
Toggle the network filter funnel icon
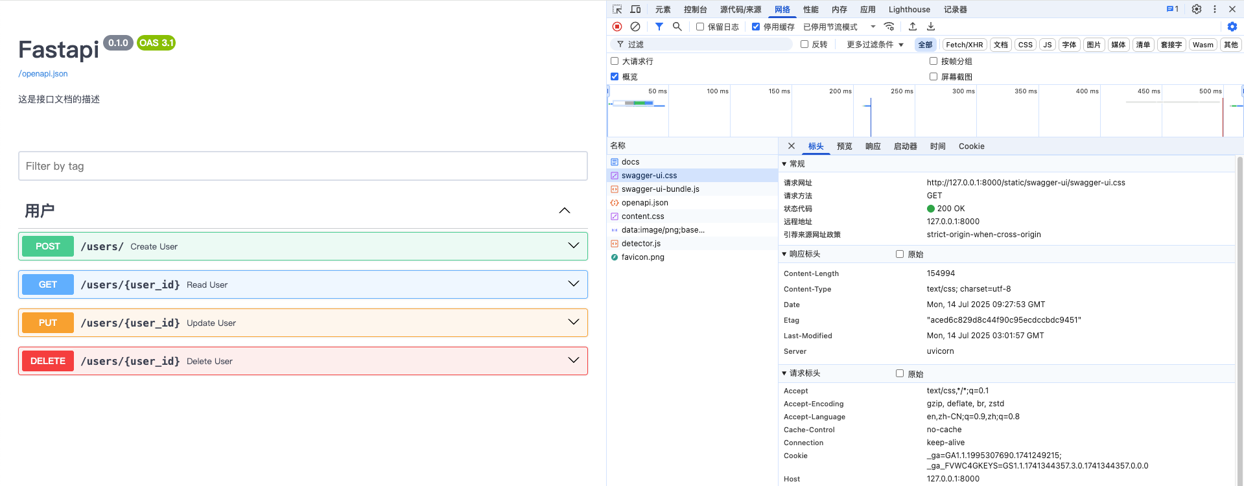pos(659,27)
